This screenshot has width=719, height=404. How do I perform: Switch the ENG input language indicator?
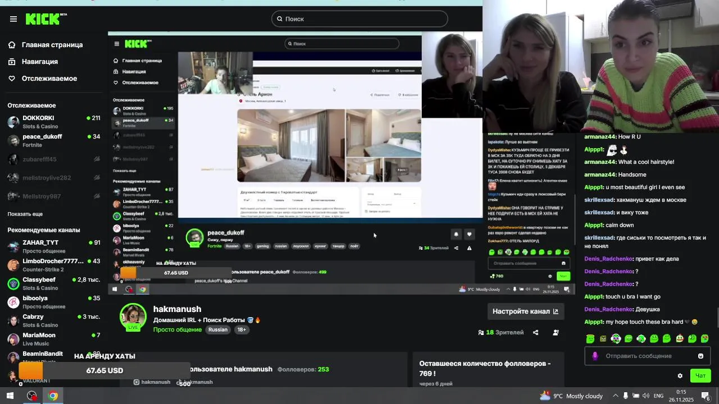tap(658, 396)
